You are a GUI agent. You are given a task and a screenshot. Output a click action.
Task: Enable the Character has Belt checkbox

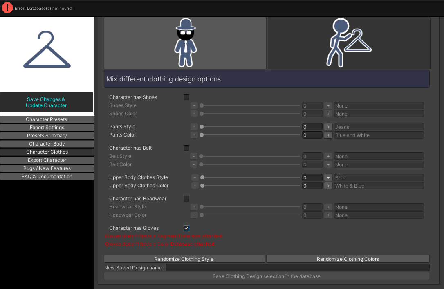[x=186, y=148]
